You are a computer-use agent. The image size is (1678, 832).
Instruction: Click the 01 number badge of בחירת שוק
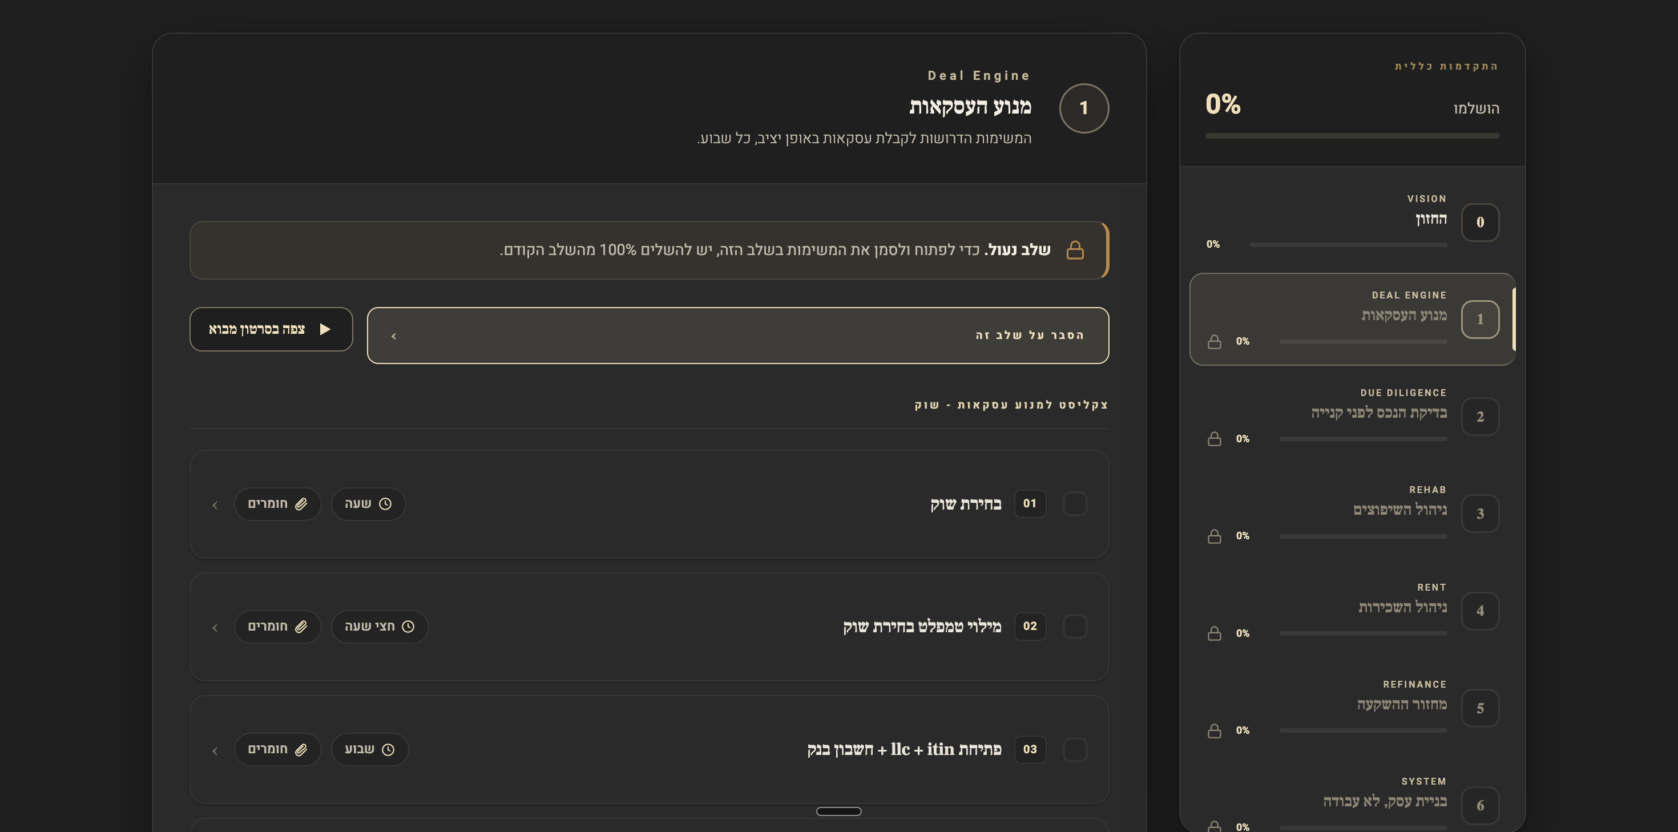[1030, 504]
